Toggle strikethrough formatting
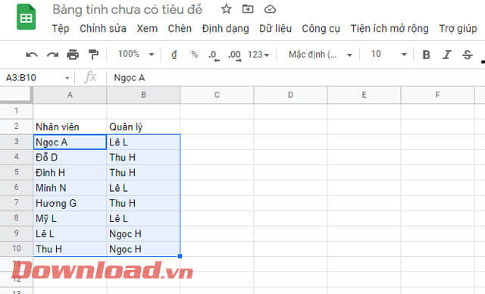This screenshot has height=294, width=485. pyautogui.click(x=467, y=55)
